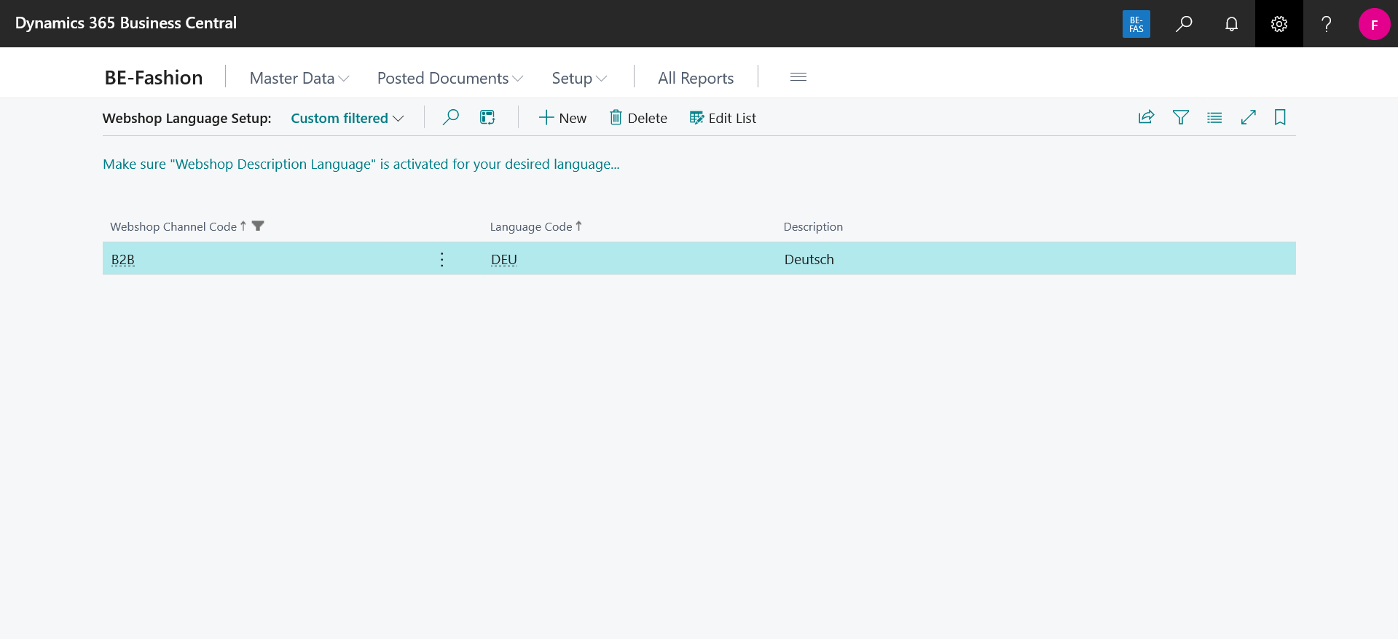The image size is (1398, 639).
Task: Click Edit List
Action: [723, 118]
